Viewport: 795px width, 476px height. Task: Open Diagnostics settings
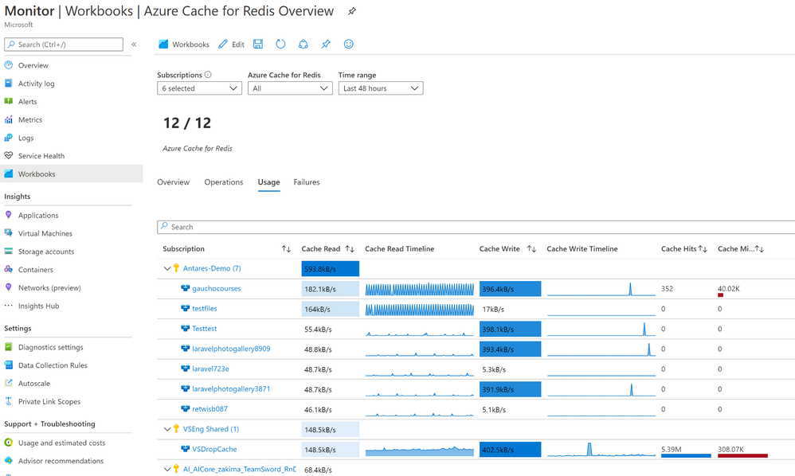51,347
